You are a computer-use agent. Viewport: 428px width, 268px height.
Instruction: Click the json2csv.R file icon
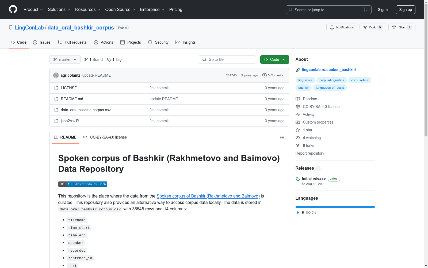[56, 121]
